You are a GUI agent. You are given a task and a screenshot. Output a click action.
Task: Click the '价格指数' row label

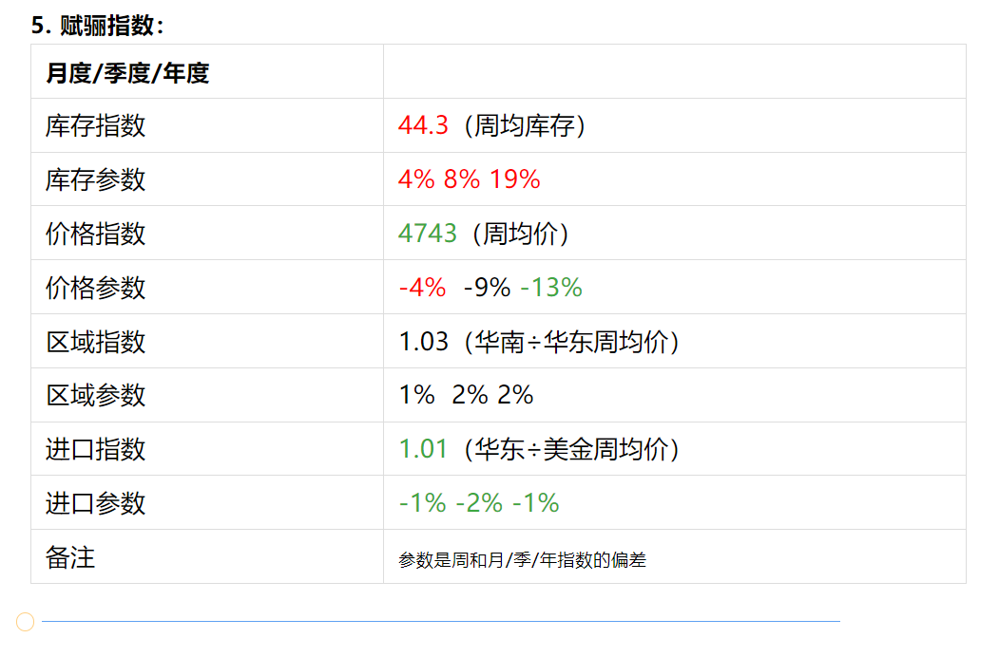coord(96,234)
